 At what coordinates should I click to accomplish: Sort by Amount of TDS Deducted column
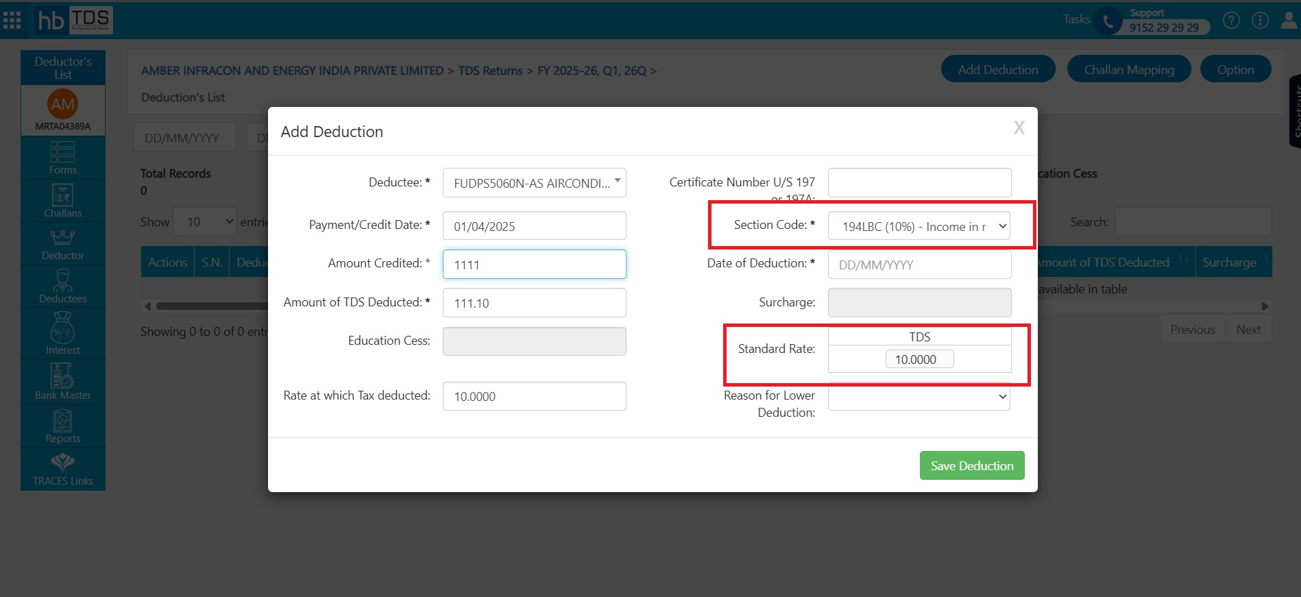click(1115, 262)
